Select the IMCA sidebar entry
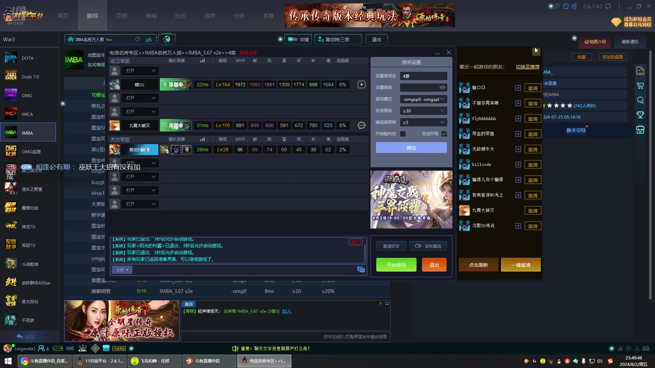 point(28,114)
